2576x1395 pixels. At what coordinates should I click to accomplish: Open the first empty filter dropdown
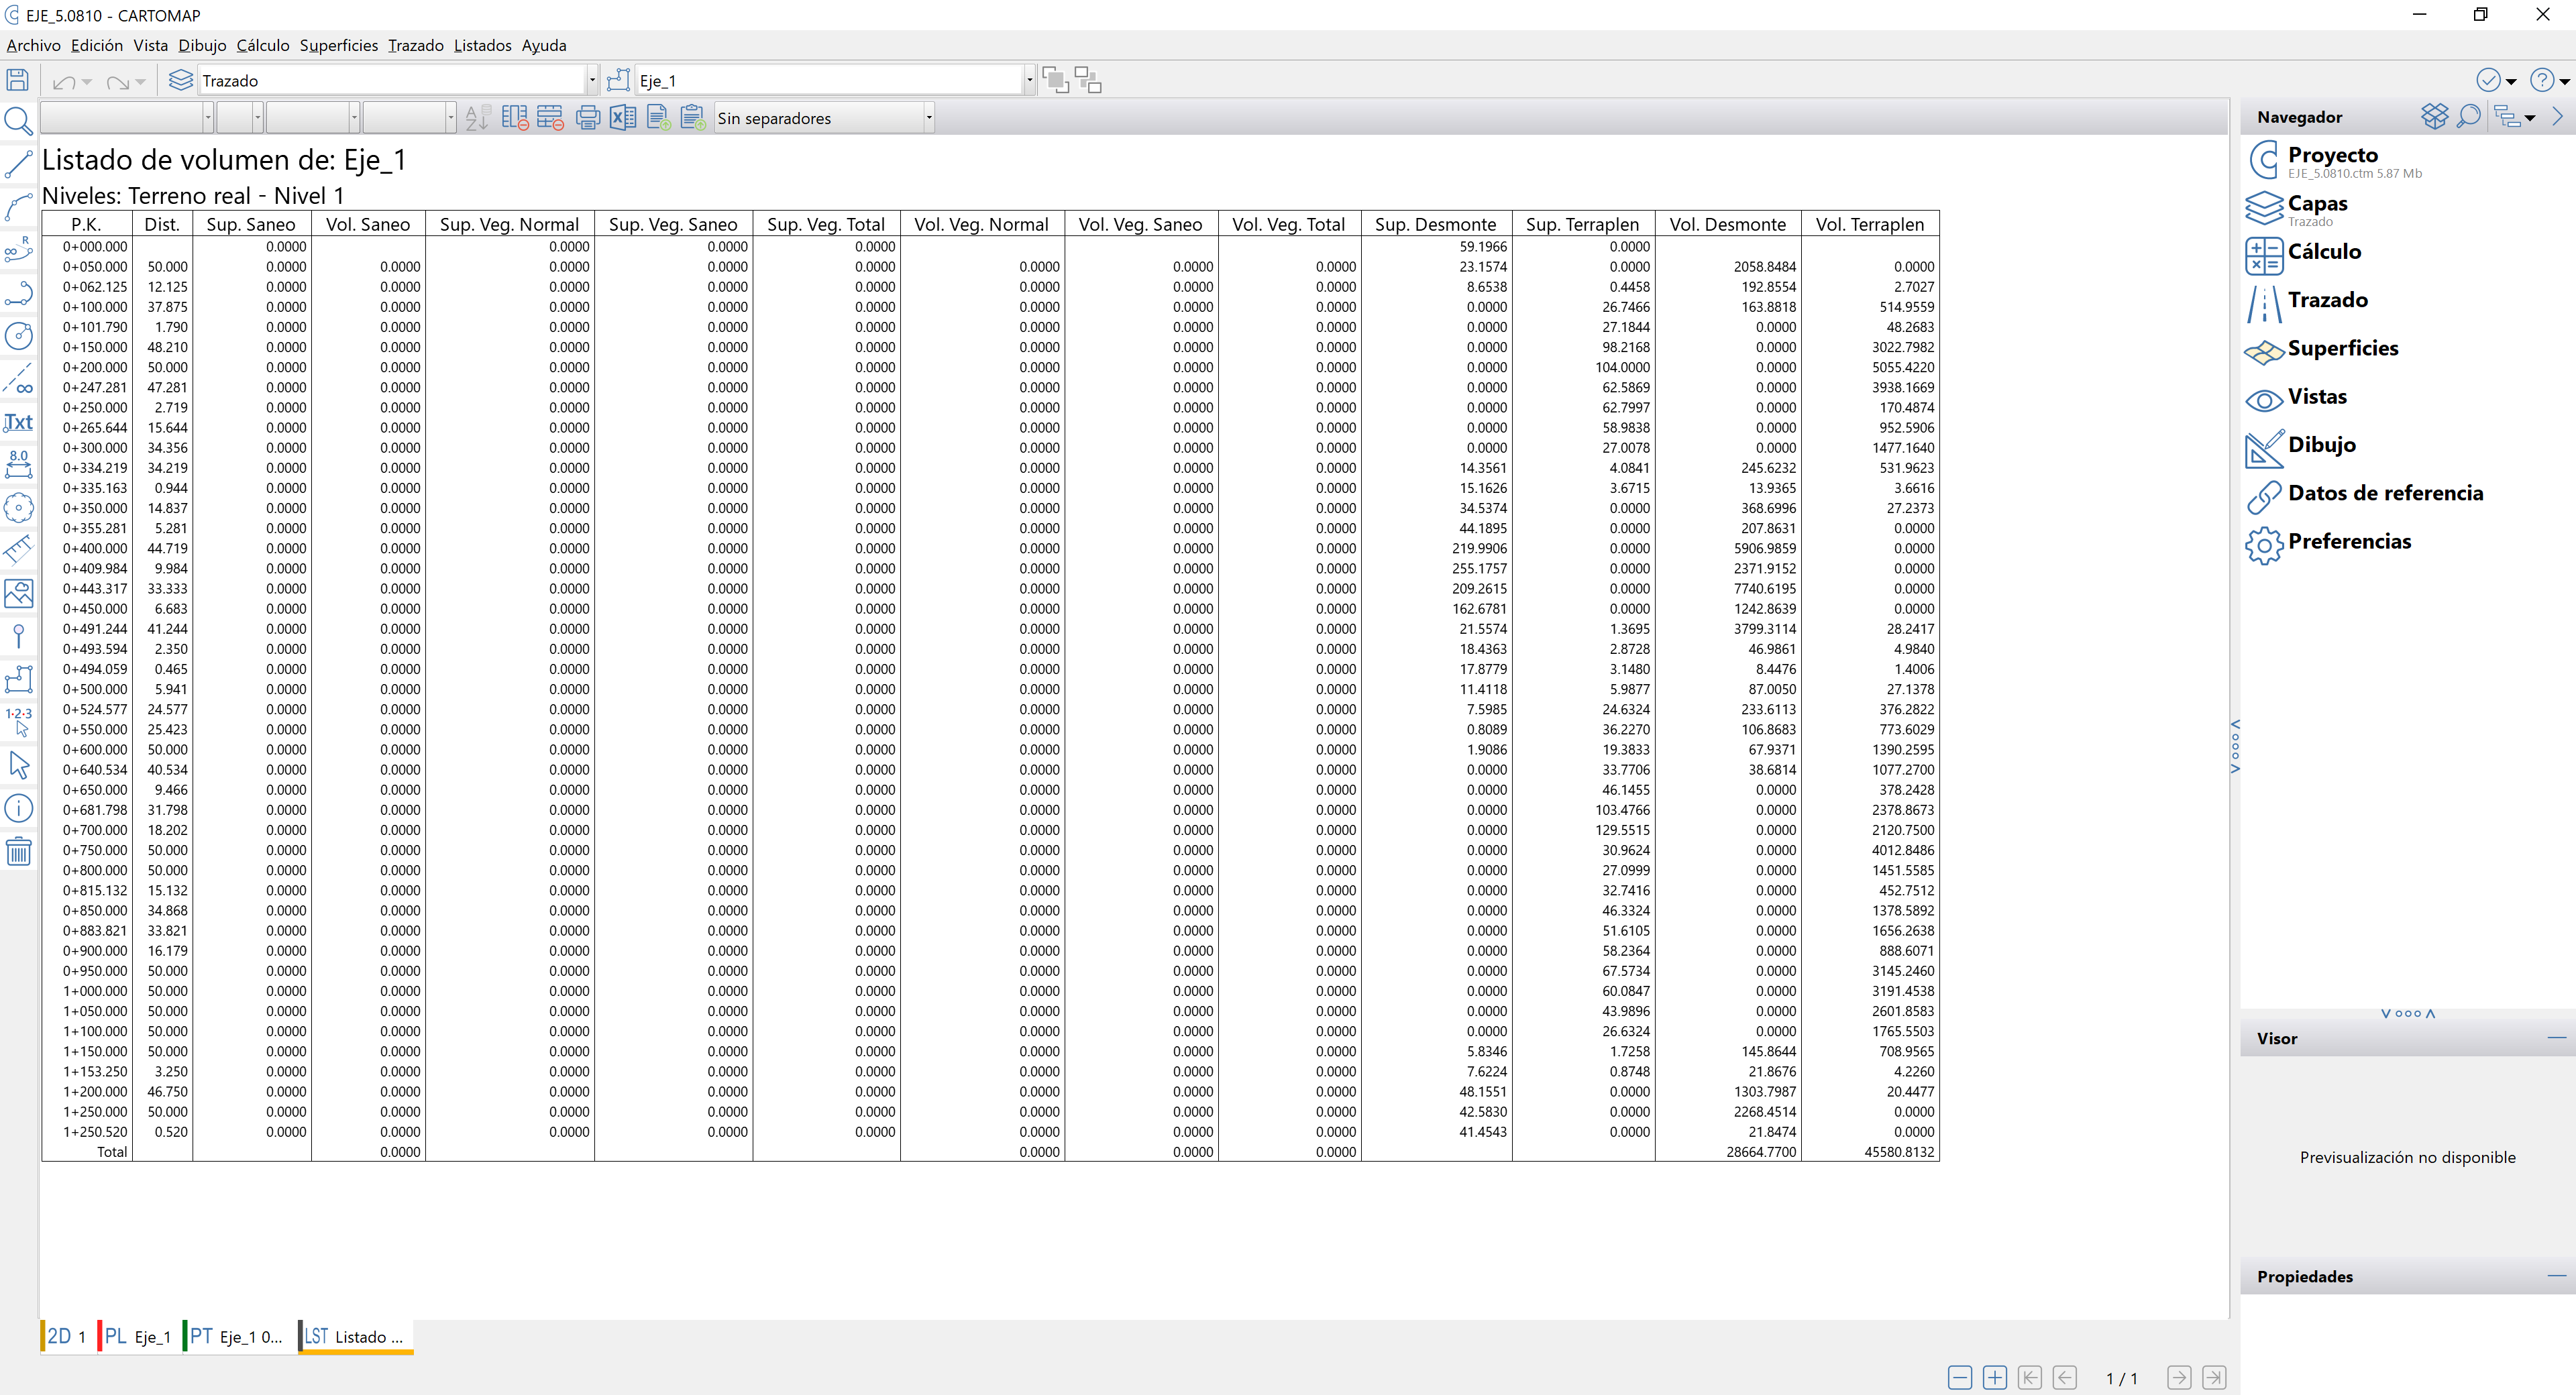coord(208,118)
